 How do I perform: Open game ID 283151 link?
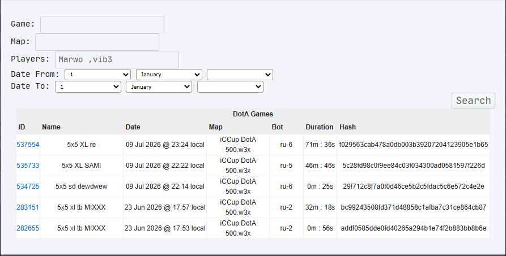28,207
